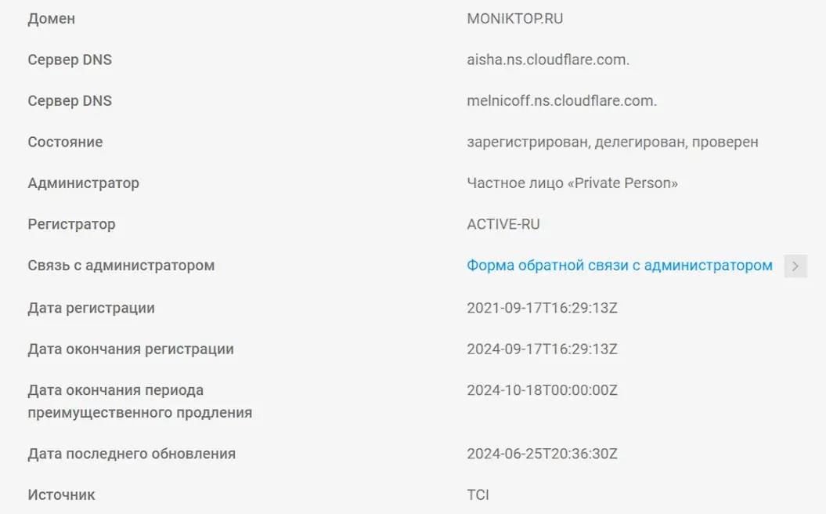Screen dimensions: 826x514
Task: Click the "Состояние" row label
Action: pyautogui.click(x=65, y=143)
